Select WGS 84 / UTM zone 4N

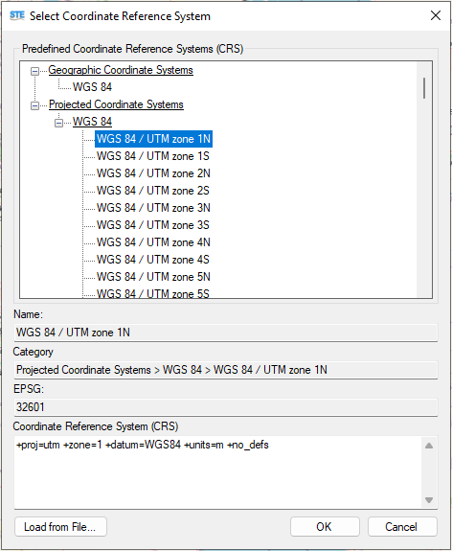pyautogui.click(x=153, y=242)
